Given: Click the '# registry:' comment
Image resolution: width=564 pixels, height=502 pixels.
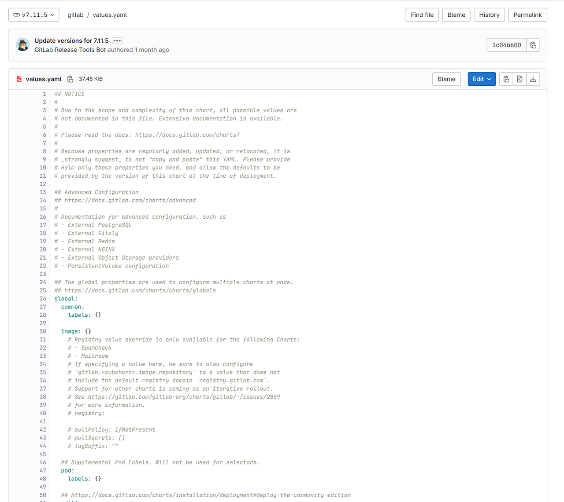Looking at the screenshot, I should [86, 413].
